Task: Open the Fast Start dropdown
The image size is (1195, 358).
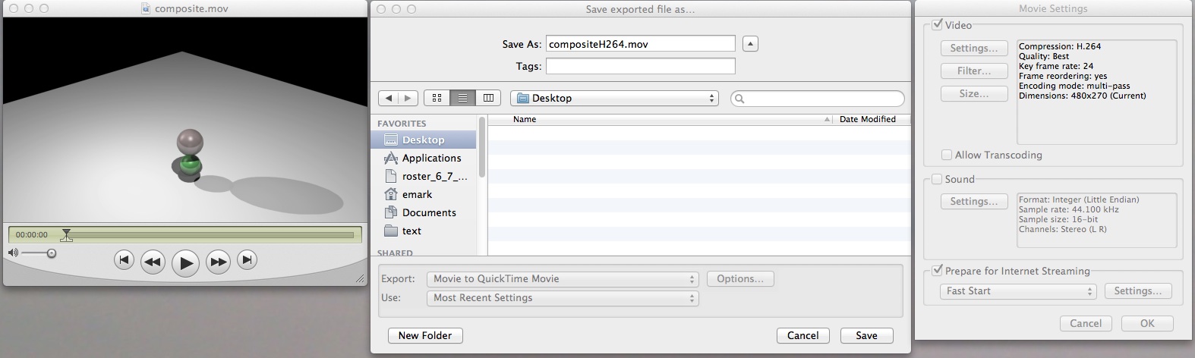Action: tap(1018, 291)
